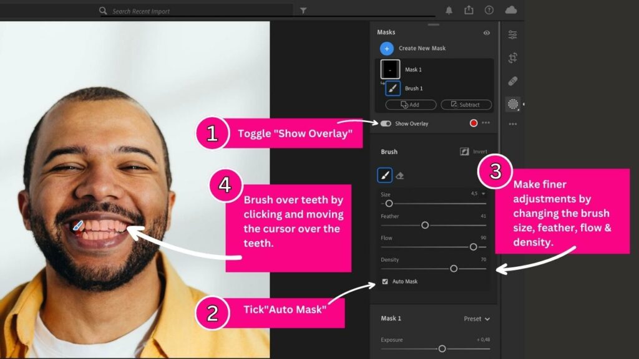Image resolution: width=639 pixels, height=359 pixels.
Task: Toggle the Show Overlay switch
Action: pos(386,123)
